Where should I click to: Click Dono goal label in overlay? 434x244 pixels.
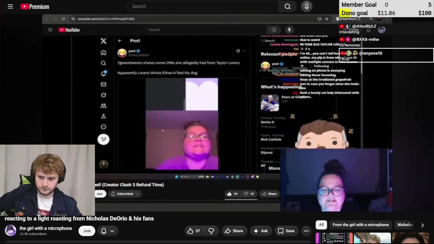coord(355,13)
